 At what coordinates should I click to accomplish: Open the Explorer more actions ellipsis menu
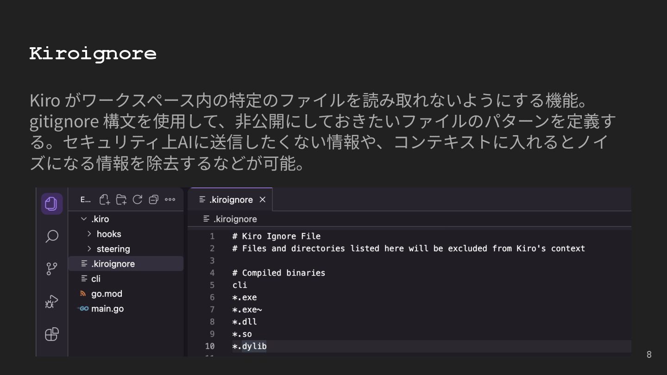[x=170, y=200]
